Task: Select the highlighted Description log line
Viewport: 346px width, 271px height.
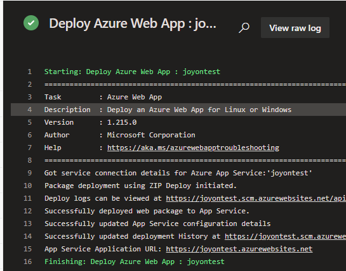Action: point(178,110)
